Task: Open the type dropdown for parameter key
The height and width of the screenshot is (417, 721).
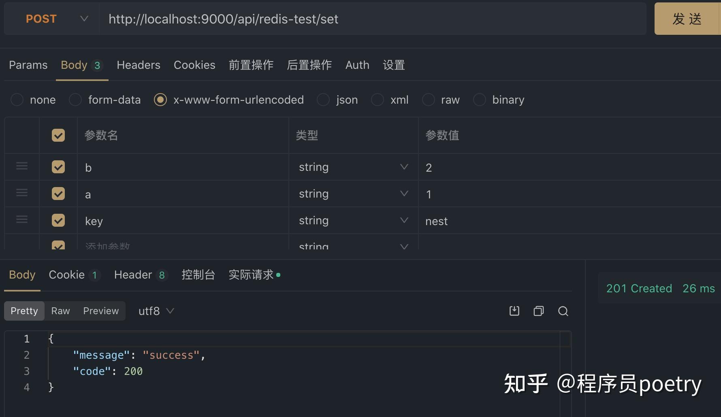Action: (403, 220)
